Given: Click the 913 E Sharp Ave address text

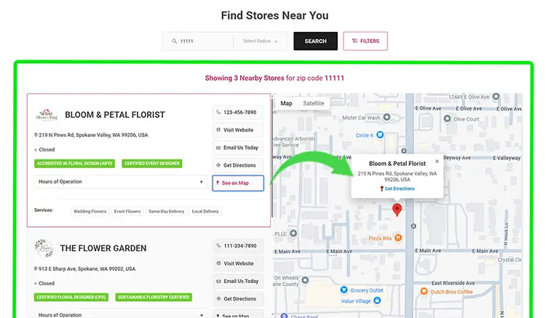Looking at the screenshot, I should [87, 269].
